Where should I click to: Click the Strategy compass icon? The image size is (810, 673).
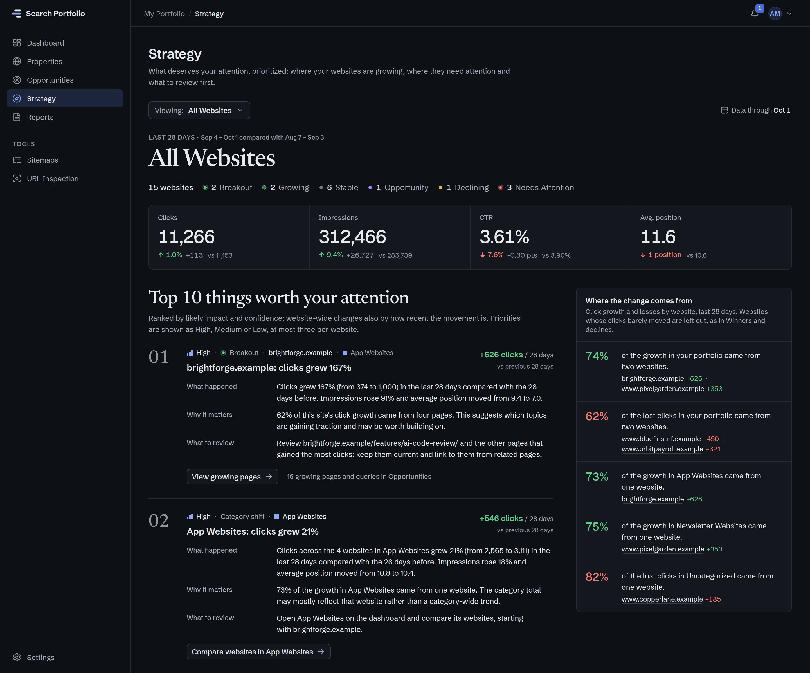[17, 98]
